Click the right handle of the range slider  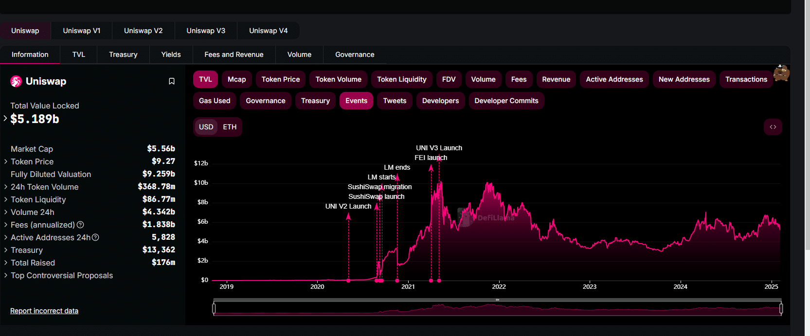tap(781, 308)
